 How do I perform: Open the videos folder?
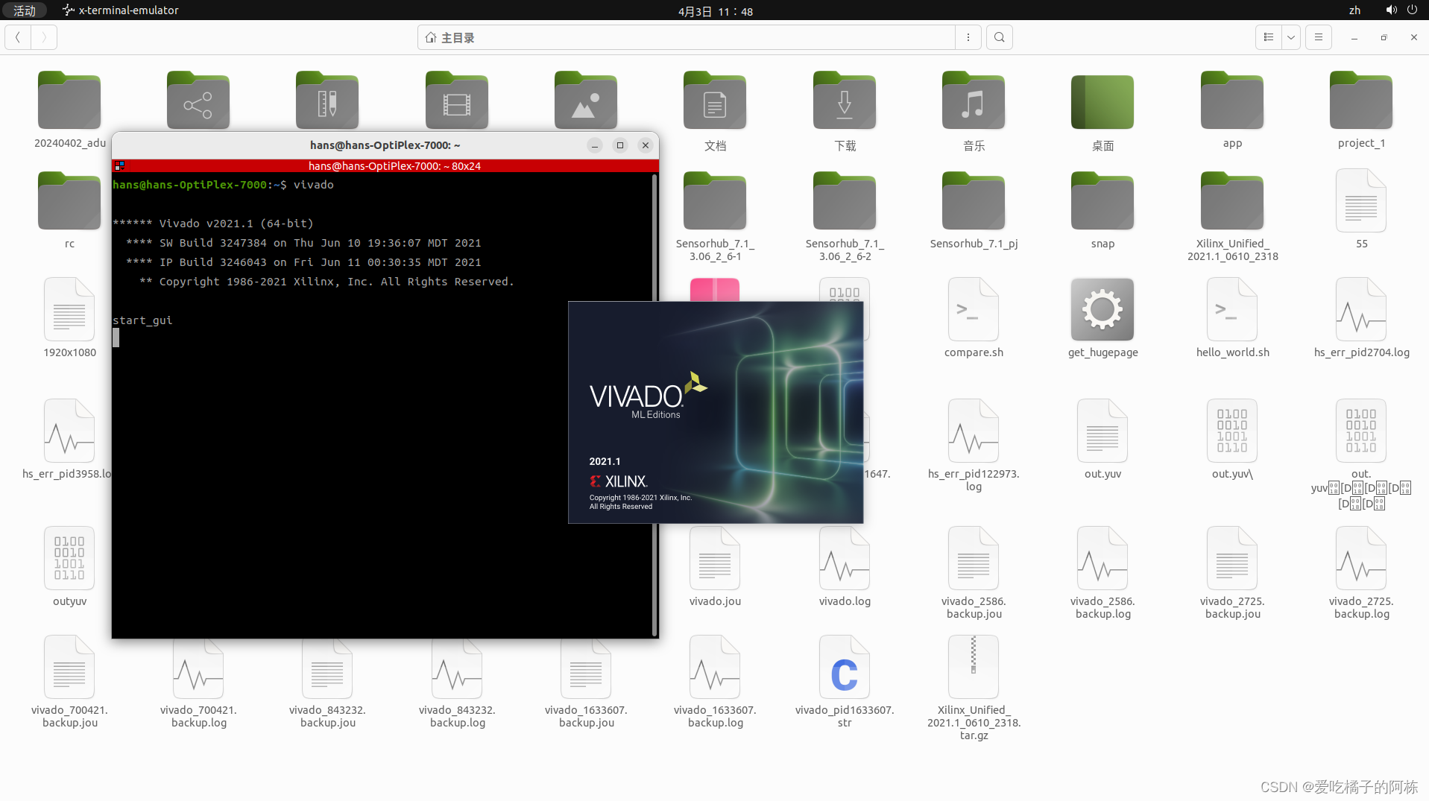pos(457,102)
